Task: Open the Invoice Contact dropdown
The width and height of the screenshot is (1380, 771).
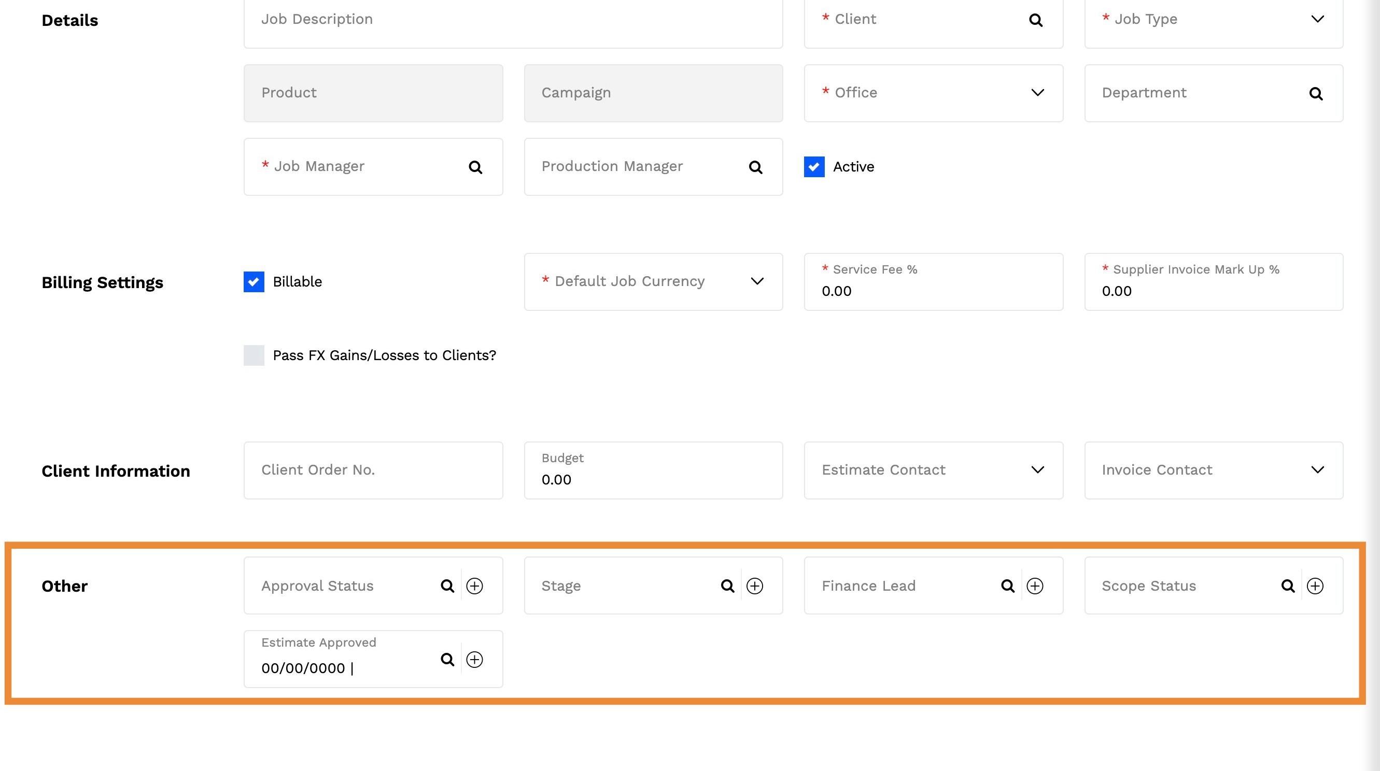Action: 1317,469
